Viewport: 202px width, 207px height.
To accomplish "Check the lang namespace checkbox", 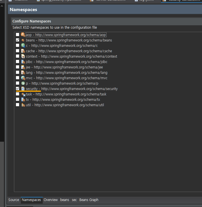I will click(x=17, y=72).
